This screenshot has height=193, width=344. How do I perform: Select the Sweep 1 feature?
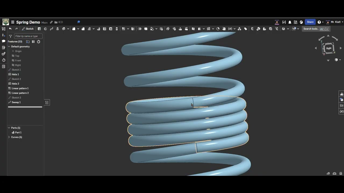pos(16,102)
